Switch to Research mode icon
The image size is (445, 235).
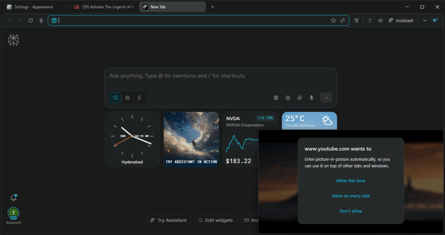tap(127, 98)
